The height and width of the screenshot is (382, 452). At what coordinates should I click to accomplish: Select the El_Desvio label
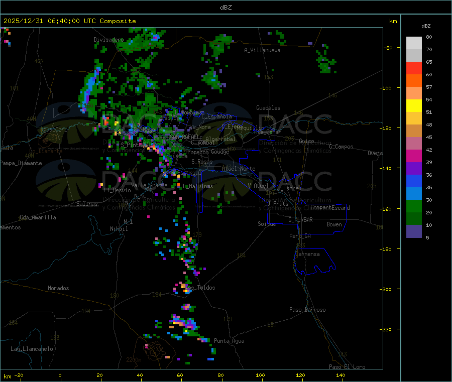(x=117, y=190)
